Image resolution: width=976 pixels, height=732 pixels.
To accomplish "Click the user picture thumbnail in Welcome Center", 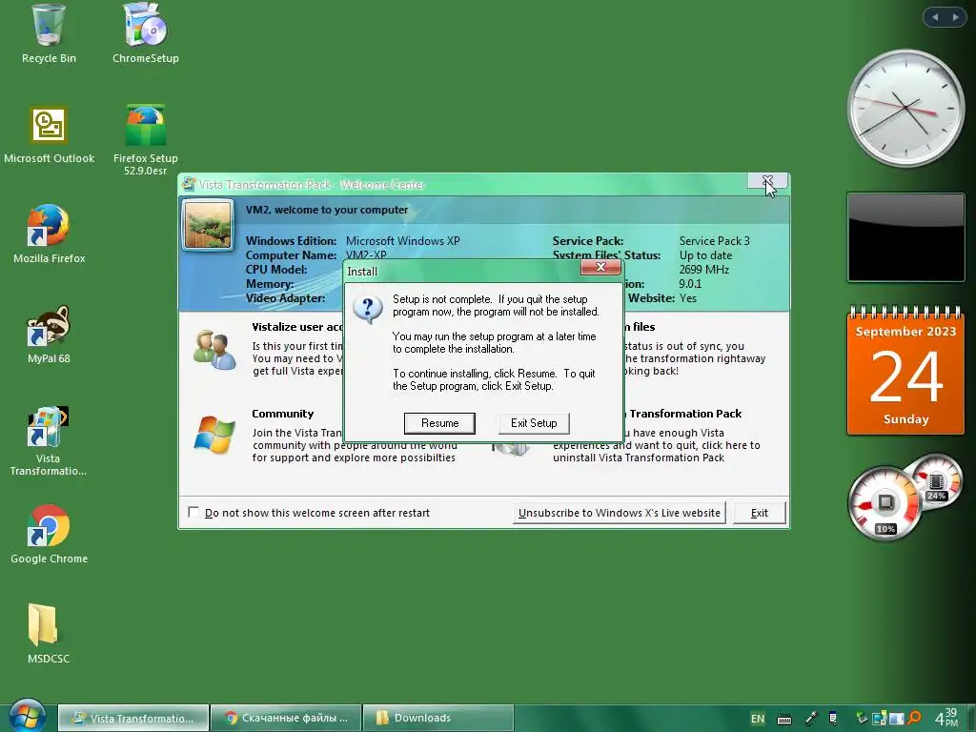I will coord(207,225).
